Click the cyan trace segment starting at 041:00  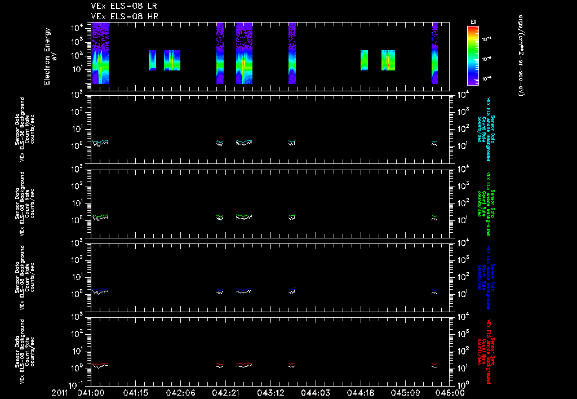[x=100, y=141]
